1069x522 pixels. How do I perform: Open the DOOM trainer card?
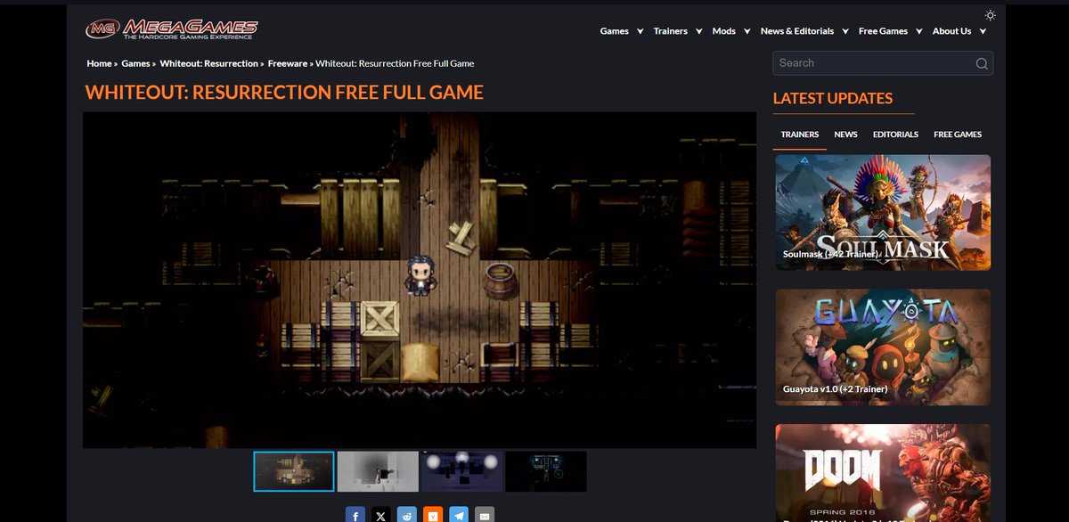[883, 473]
